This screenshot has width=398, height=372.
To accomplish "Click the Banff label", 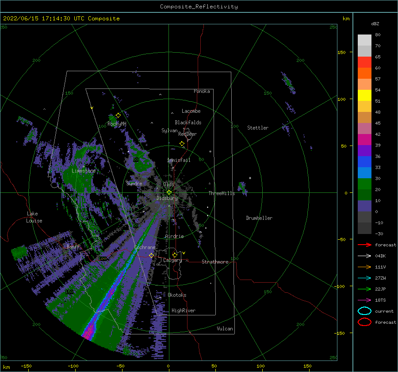I will click(73, 246).
